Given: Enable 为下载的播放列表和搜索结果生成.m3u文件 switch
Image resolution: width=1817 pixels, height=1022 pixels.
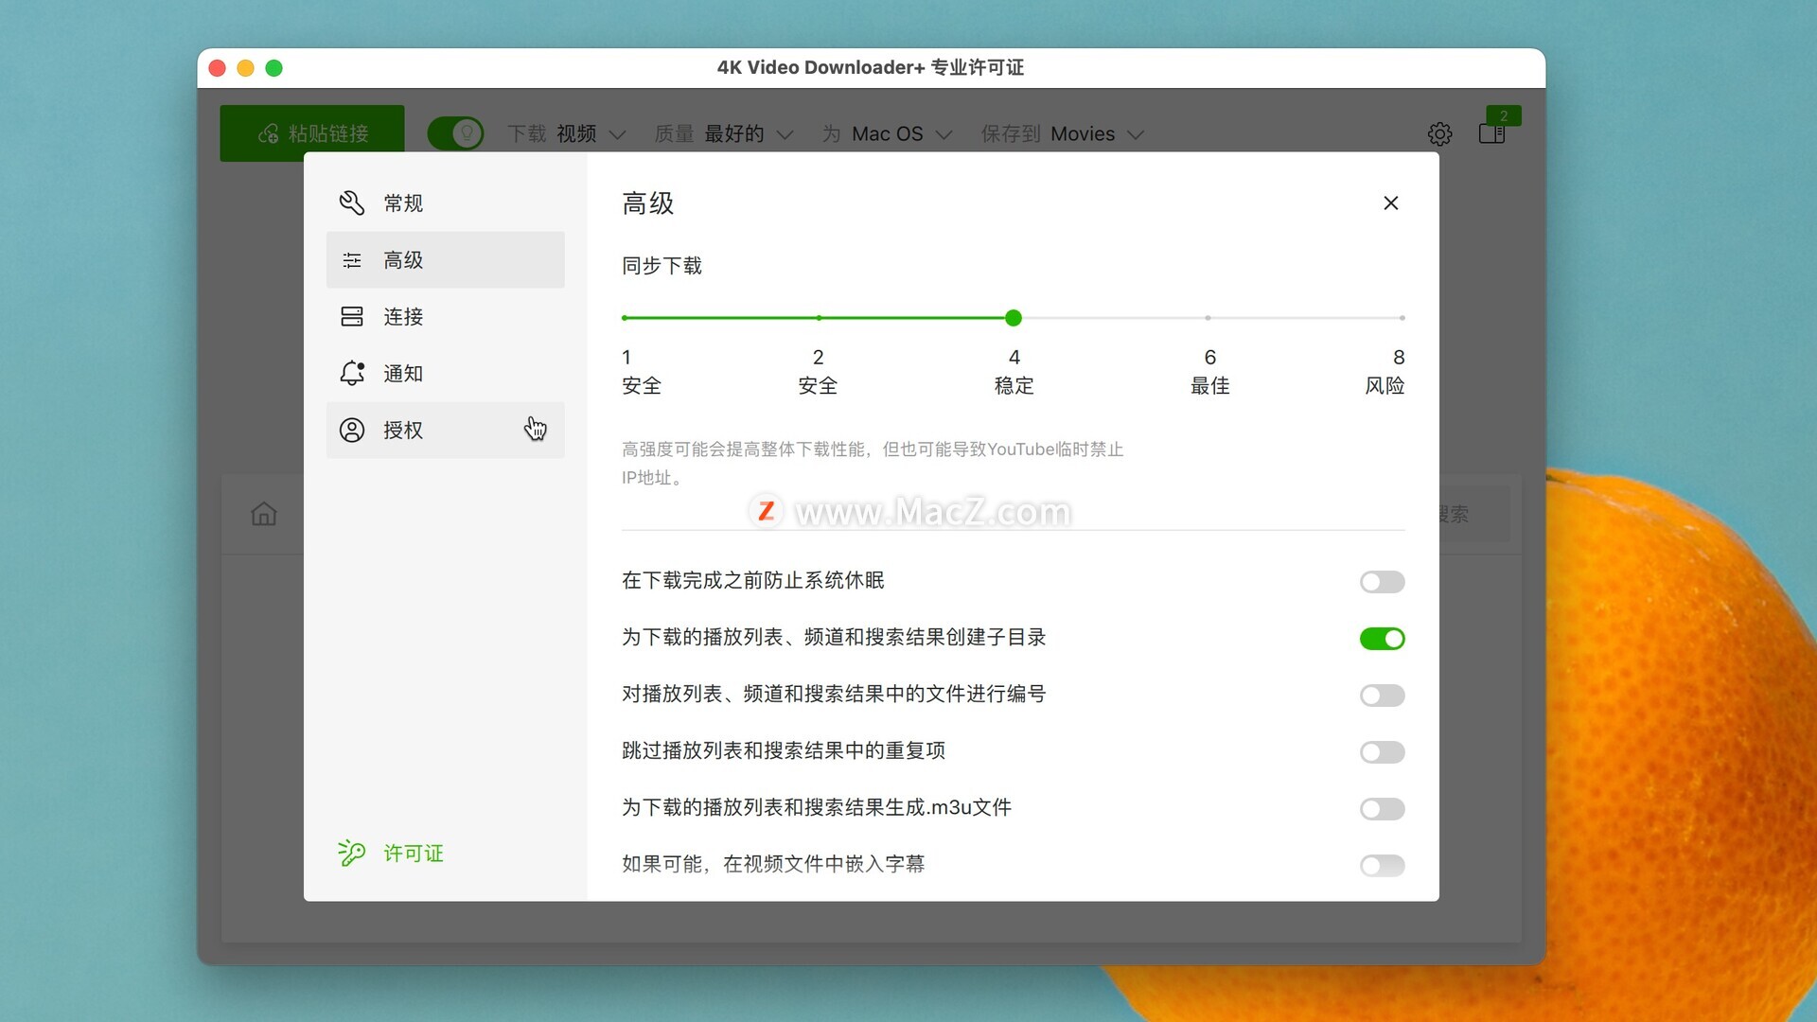Looking at the screenshot, I should tap(1383, 809).
